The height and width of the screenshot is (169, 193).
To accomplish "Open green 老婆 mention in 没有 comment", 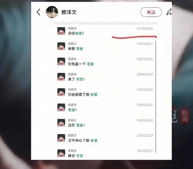I will click(x=79, y=125).
